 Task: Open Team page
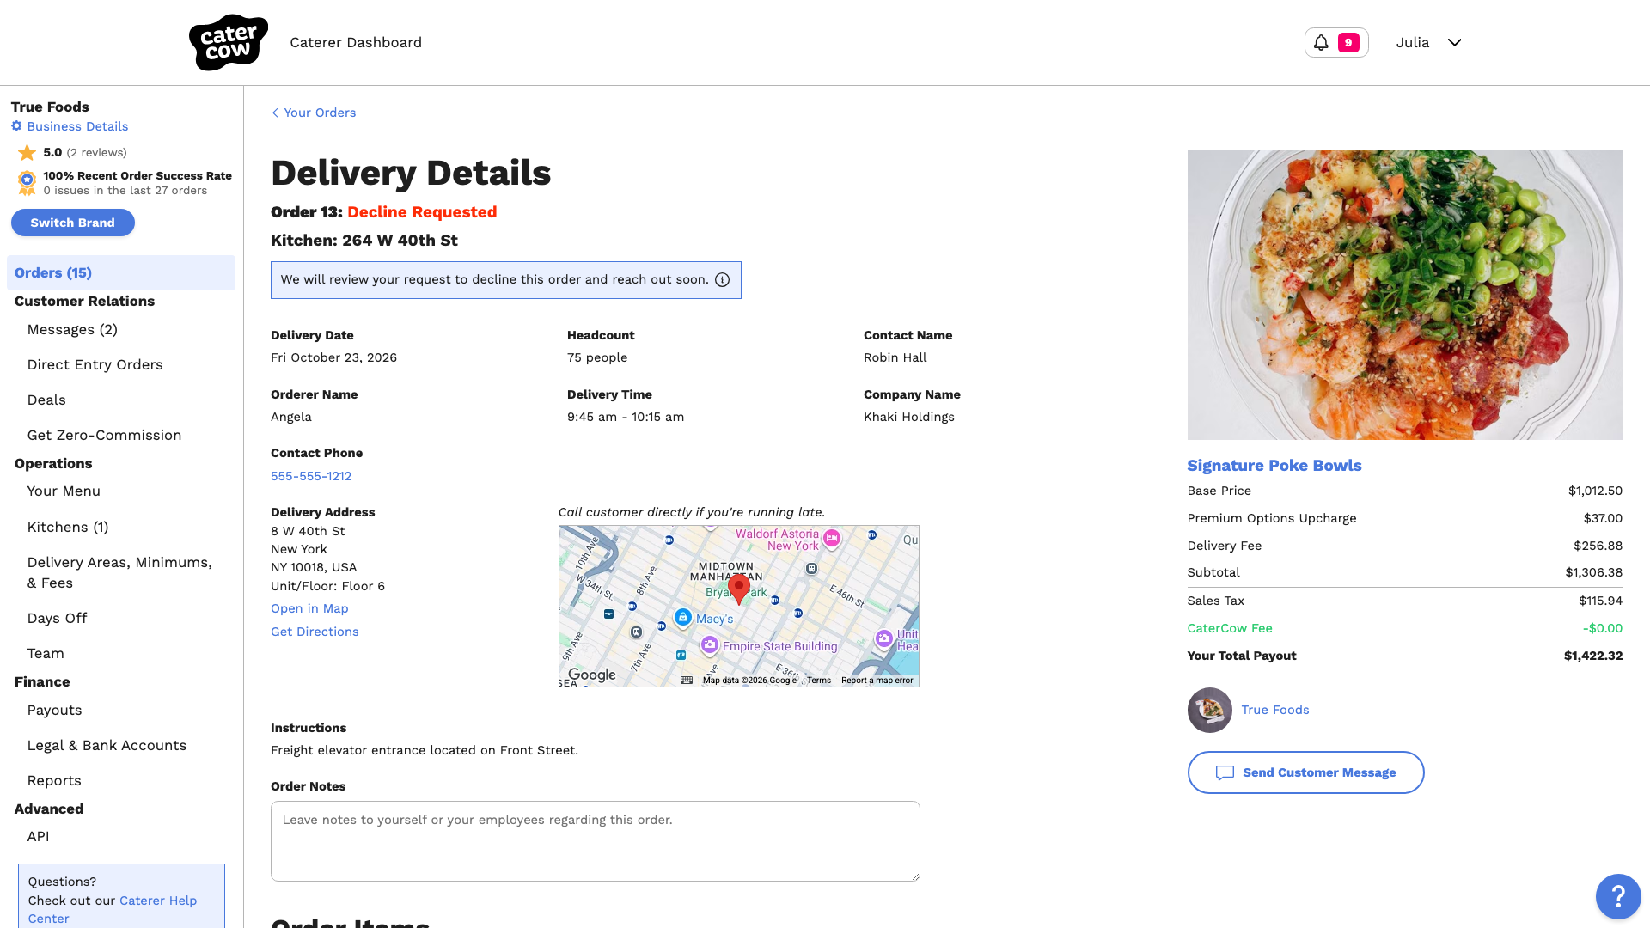coord(46,653)
